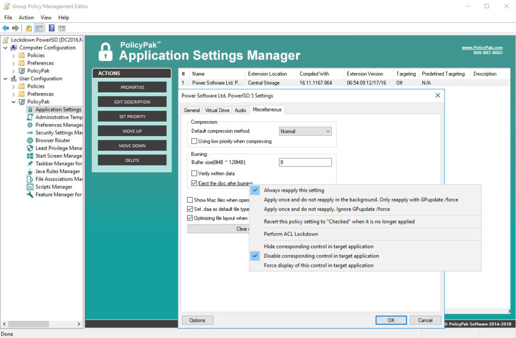
Task: Click the Computer Configuration node icon
Action: tap(14, 48)
